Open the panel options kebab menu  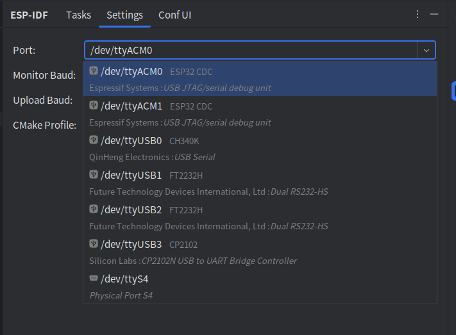[x=418, y=14]
